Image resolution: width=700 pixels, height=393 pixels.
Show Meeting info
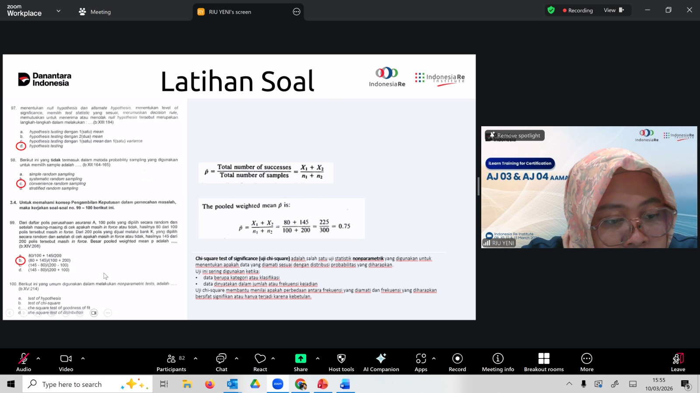498,362
